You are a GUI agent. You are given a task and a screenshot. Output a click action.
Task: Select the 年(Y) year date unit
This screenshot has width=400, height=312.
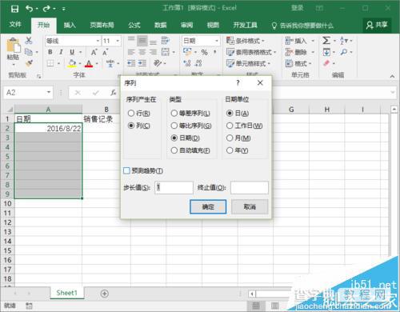pos(238,150)
